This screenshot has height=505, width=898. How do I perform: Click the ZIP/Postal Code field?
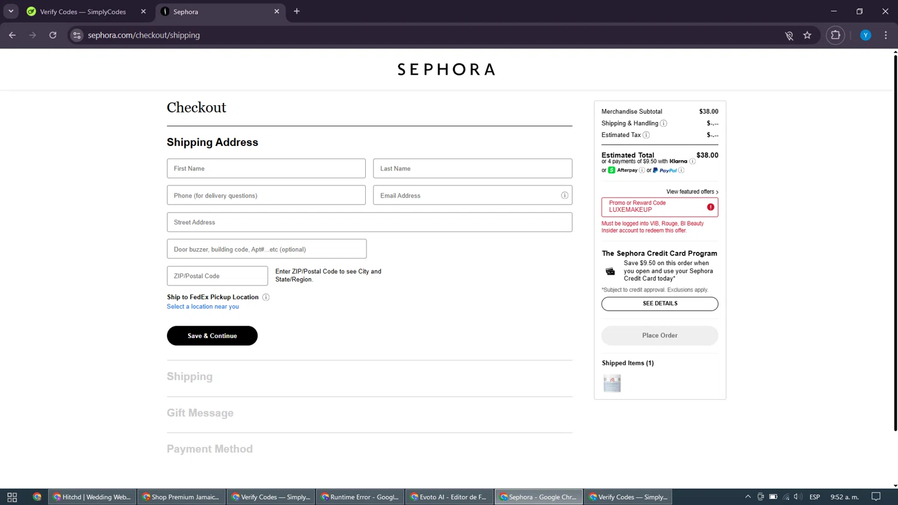(217, 276)
